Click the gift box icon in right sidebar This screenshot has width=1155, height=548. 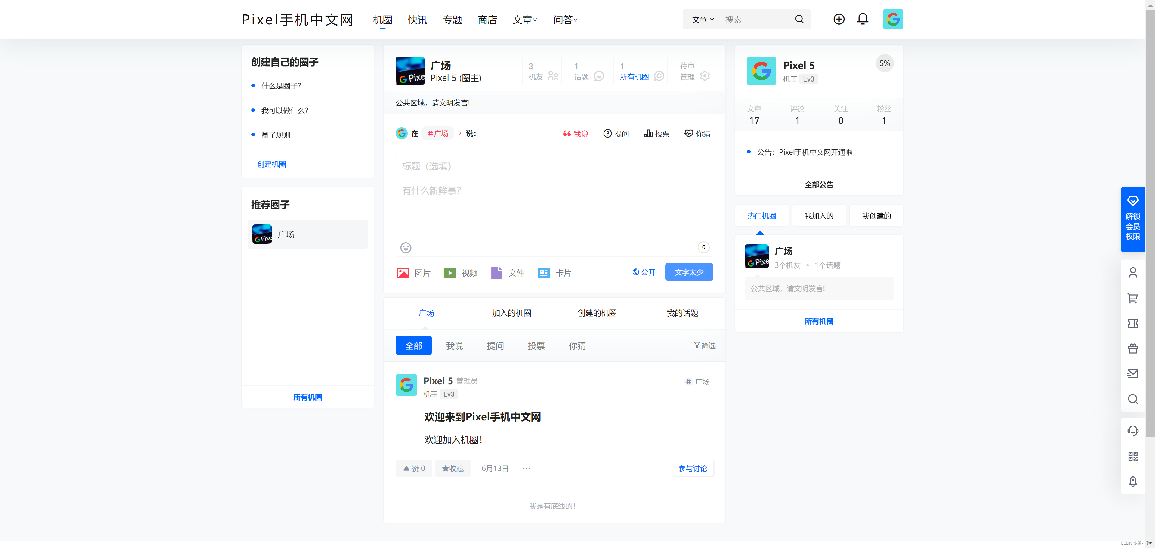(x=1132, y=348)
